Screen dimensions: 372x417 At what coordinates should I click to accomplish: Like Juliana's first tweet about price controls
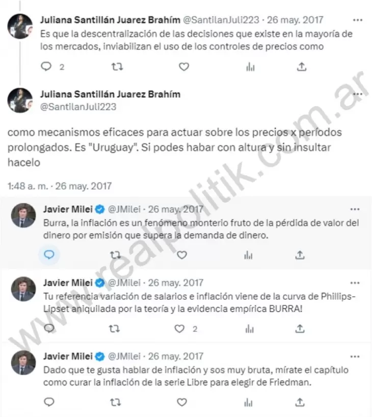[184, 66]
